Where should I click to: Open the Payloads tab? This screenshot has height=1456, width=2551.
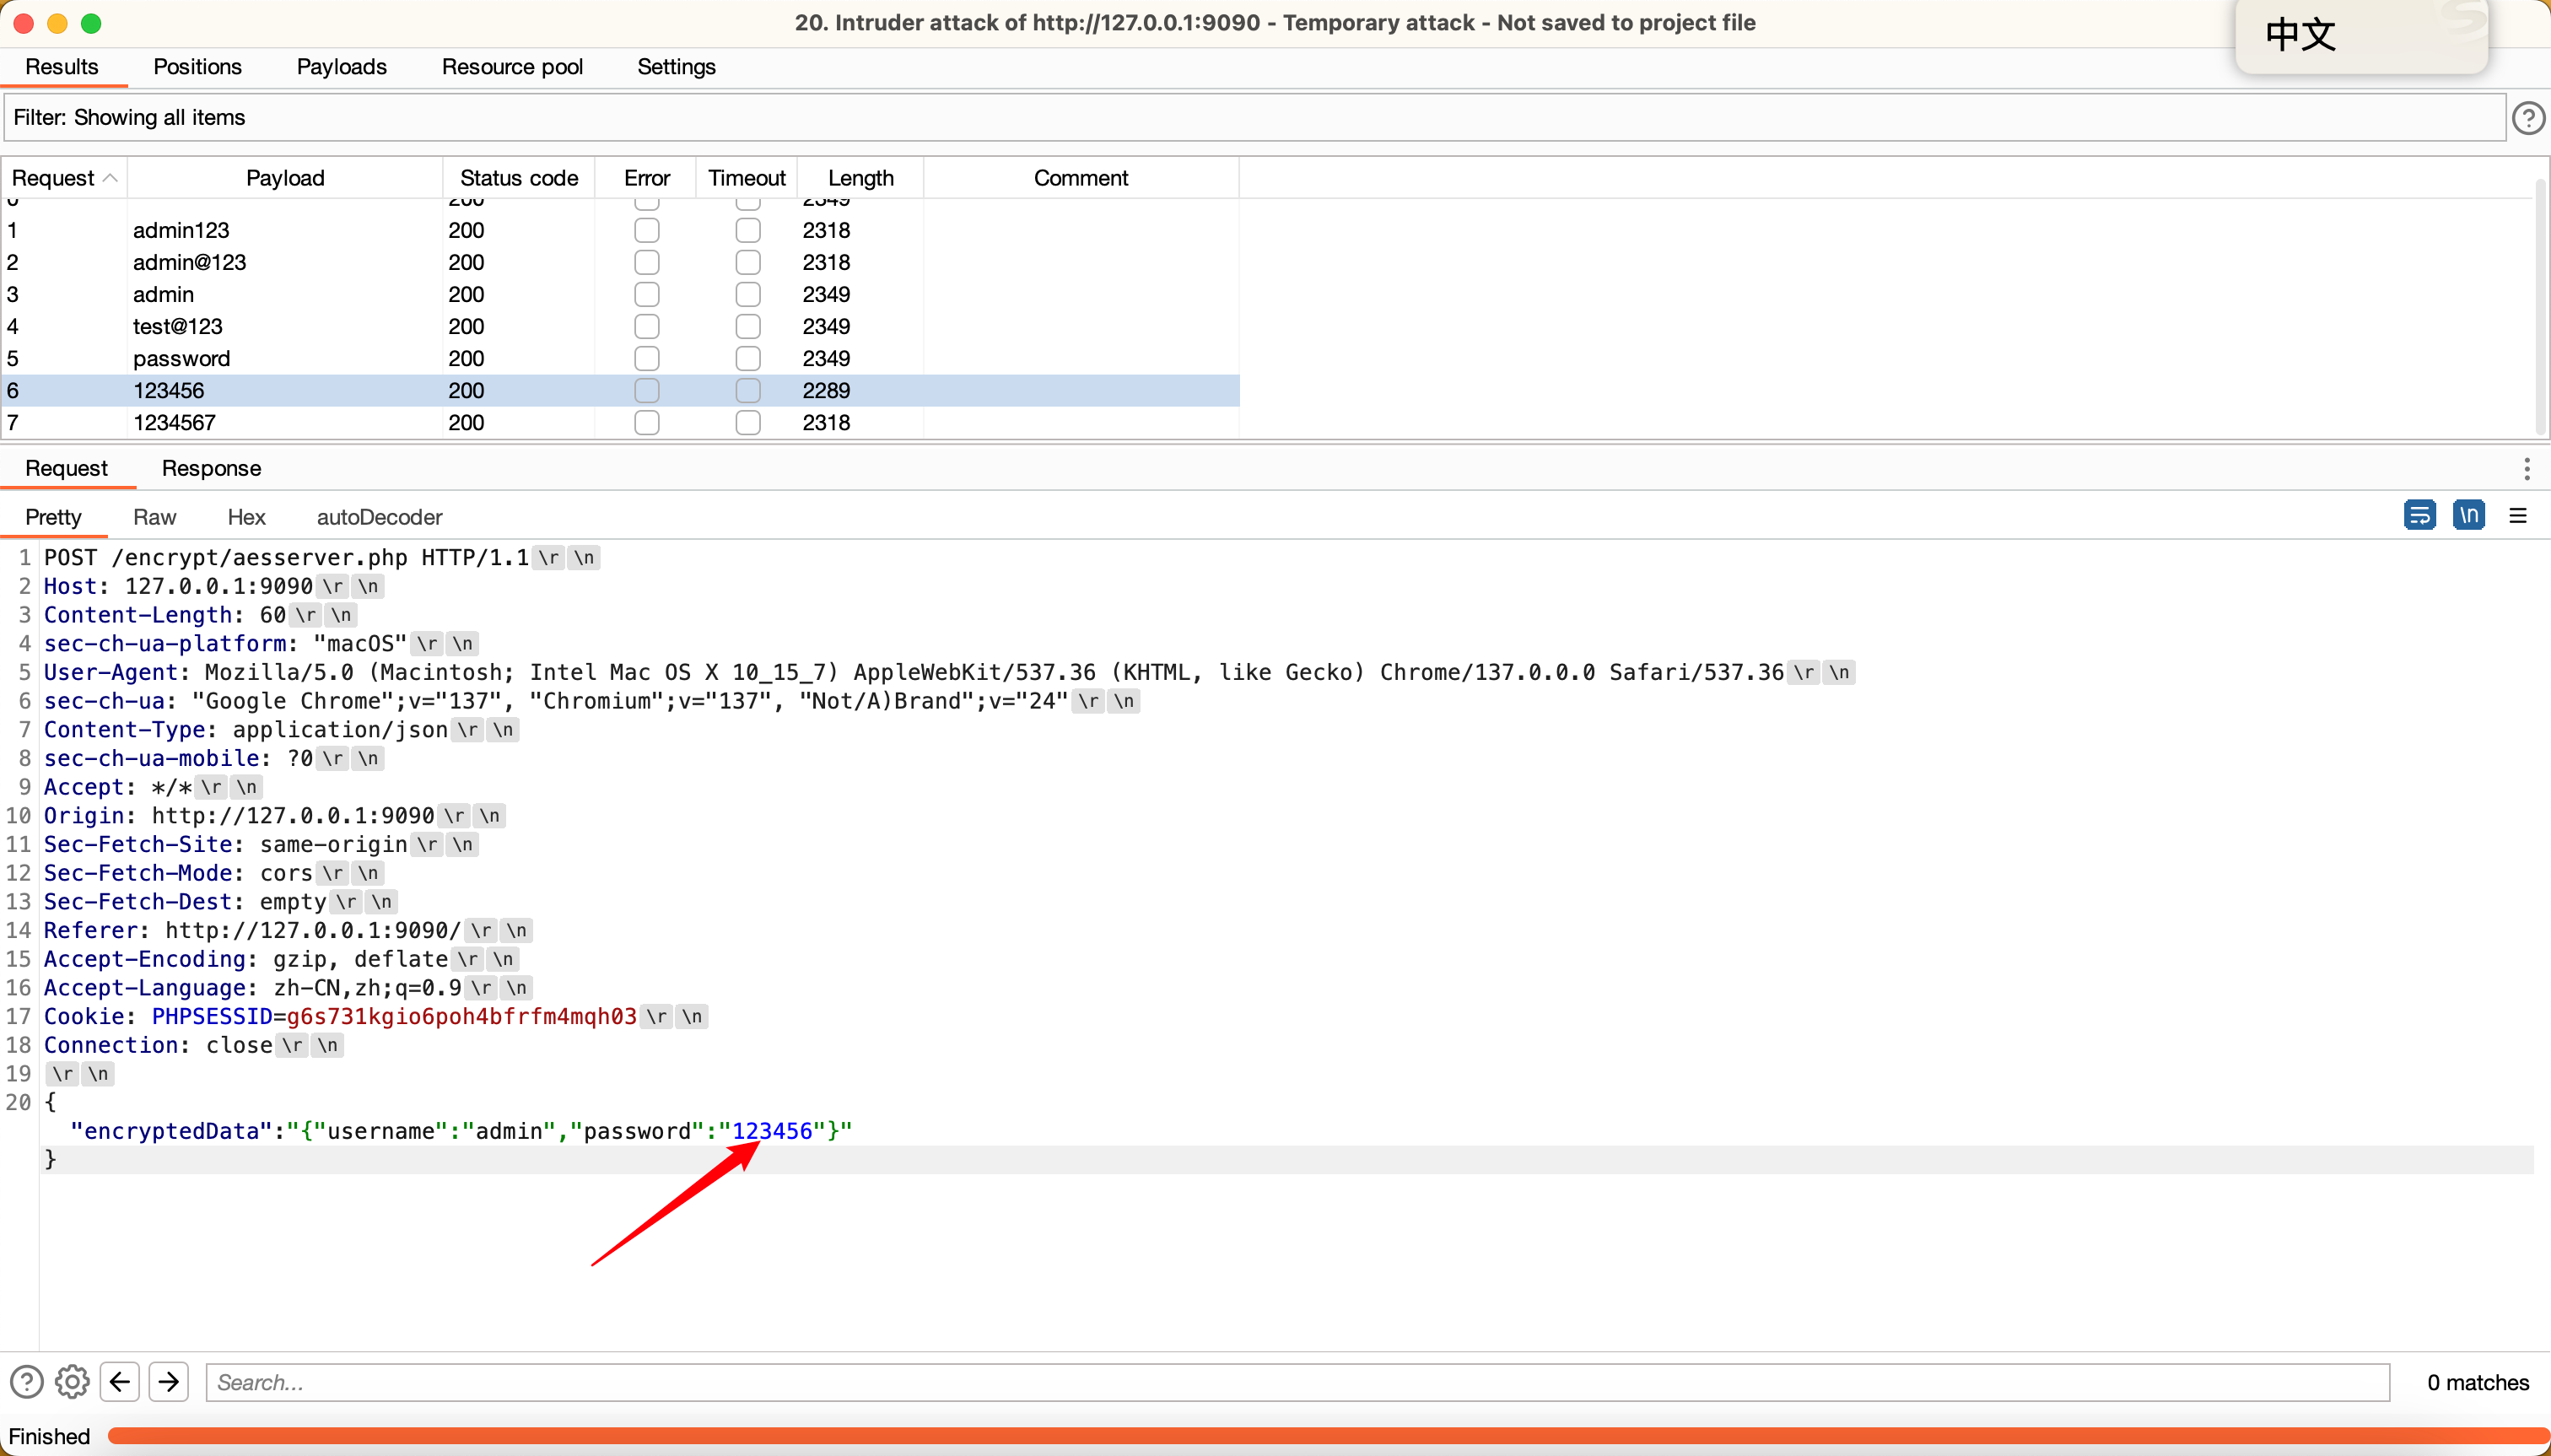(x=342, y=67)
